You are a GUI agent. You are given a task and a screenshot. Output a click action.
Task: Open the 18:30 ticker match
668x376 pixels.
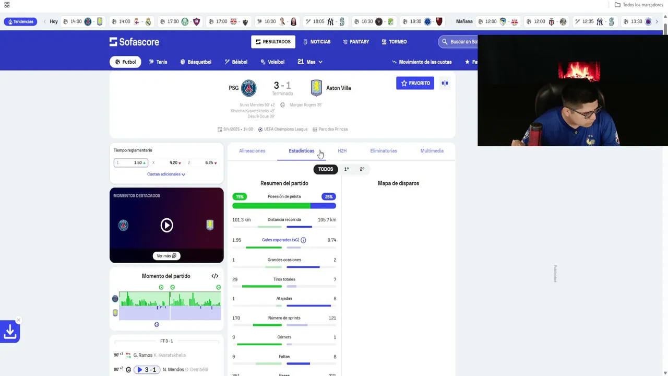(374, 21)
